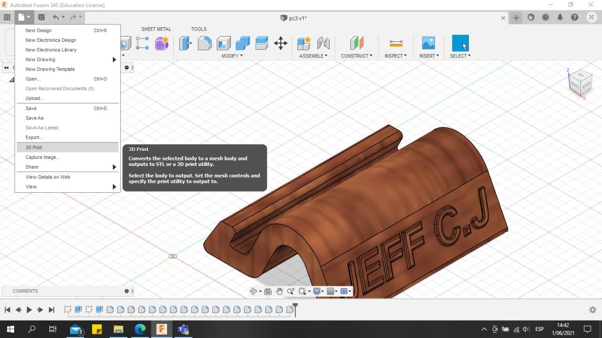This screenshot has height=338, width=602.
Task: Open the Extensions icon in the title bar
Action: pyautogui.click(x=531, y=17)
